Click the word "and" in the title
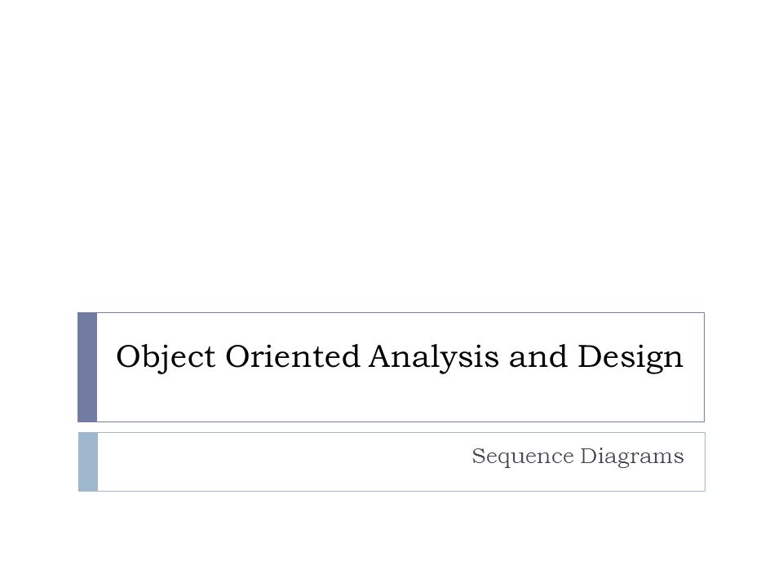 click(537, 356)
